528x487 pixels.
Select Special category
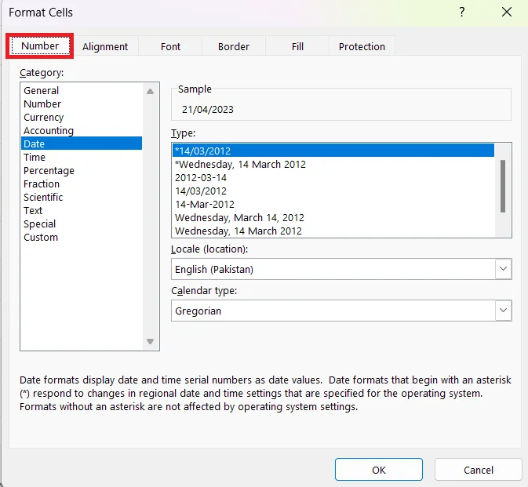pos(82,224)
